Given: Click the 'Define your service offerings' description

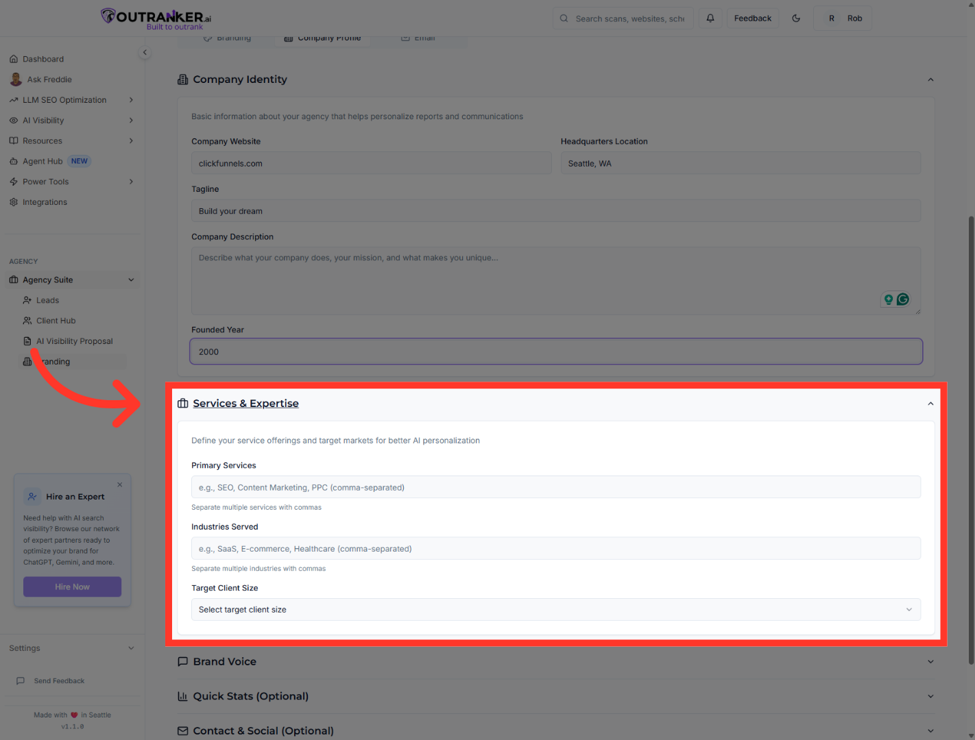Looking at the screenshot, I should click(335, 441).
